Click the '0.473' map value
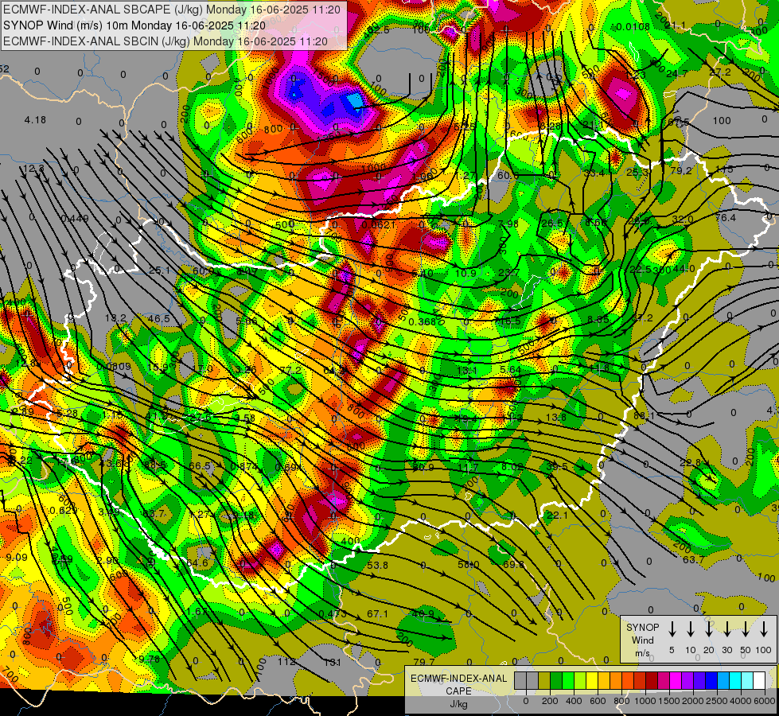The image size is (779, 716). click(333, 614)
